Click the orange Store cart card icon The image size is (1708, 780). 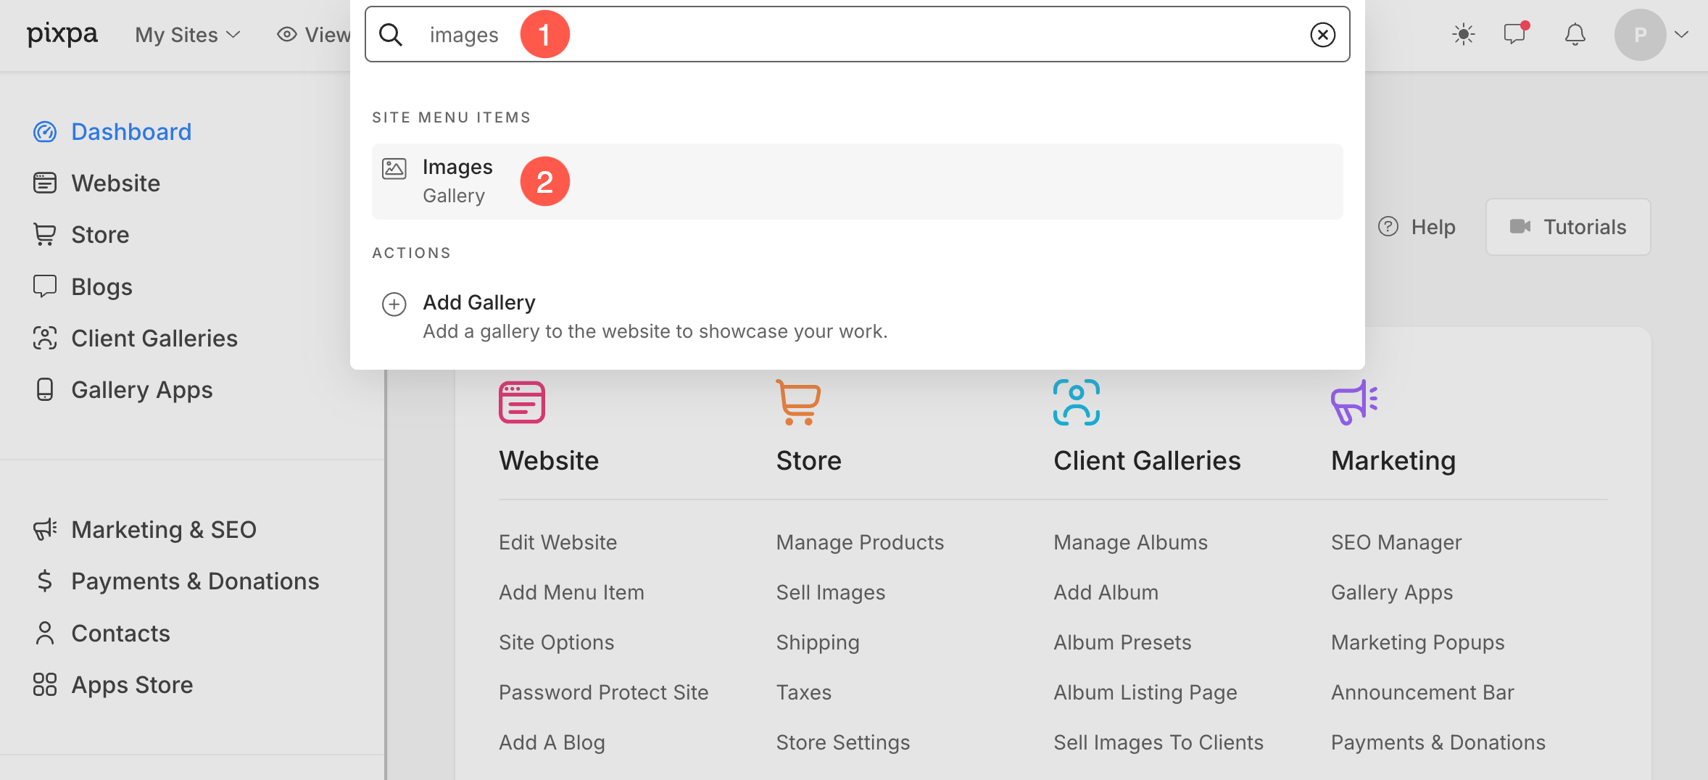pos(798,402)
